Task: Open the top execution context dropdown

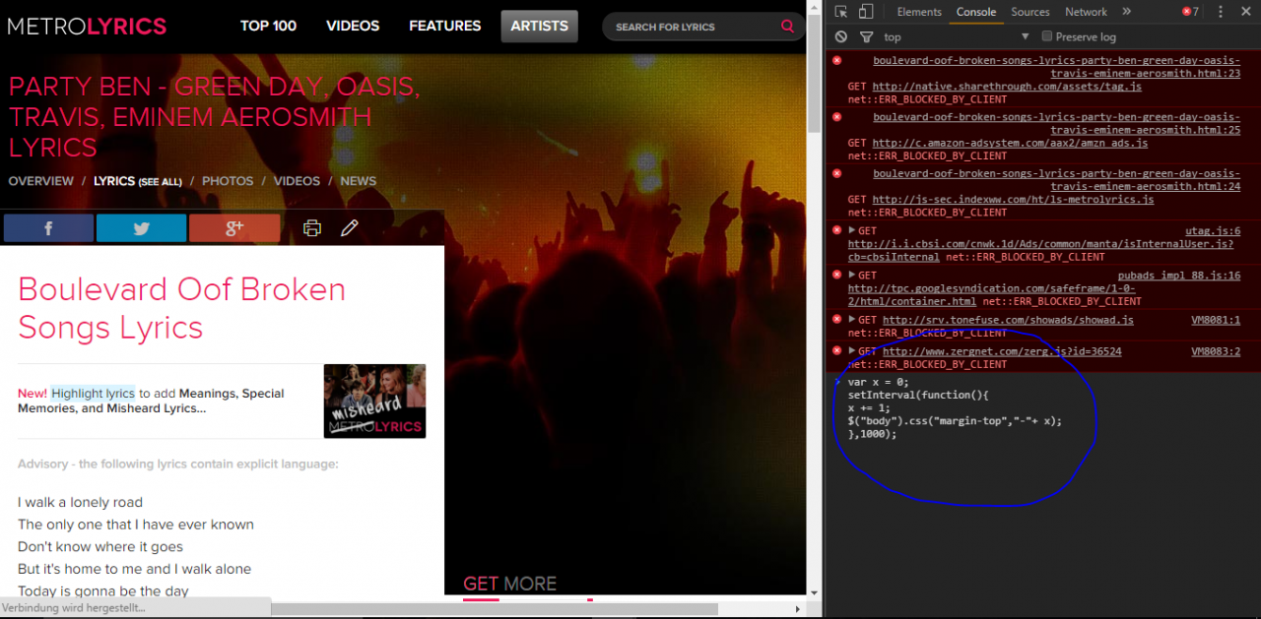Action: 956,36
